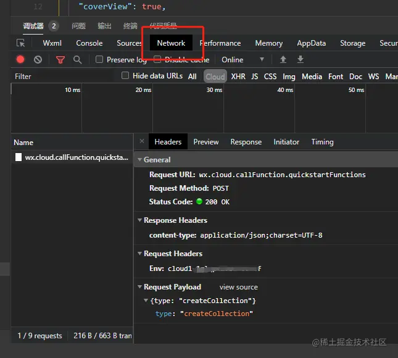The image size is (398, 358).
Task: Focus the Filter input field
Action: [x=64, y=77]
